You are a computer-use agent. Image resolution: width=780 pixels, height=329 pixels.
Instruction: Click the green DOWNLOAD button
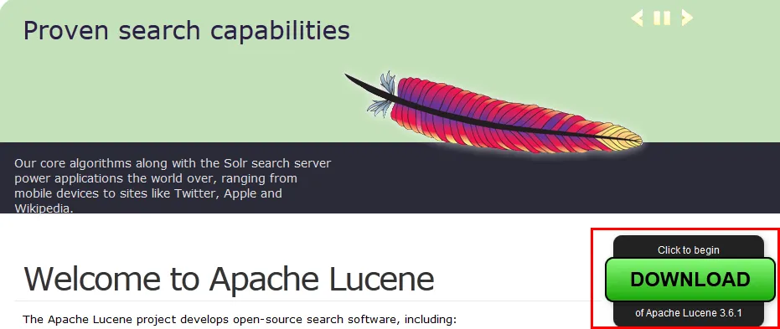click(x=690, y=280)
